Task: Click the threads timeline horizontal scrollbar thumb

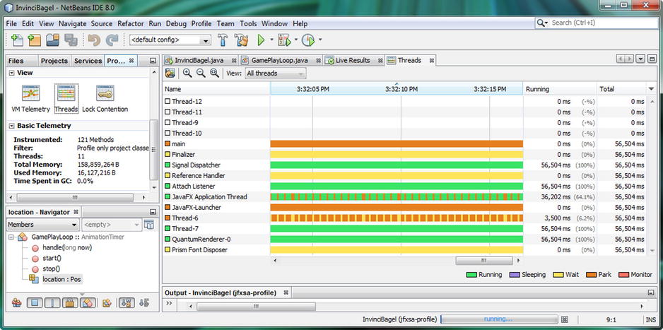Action: point(483,260)
